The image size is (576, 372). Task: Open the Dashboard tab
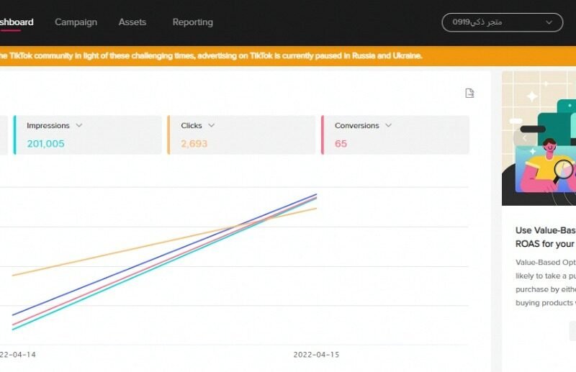click(x=16, y=22)
